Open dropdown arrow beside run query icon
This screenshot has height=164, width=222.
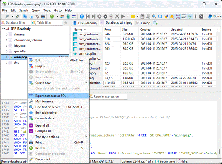tap(128, 16)
